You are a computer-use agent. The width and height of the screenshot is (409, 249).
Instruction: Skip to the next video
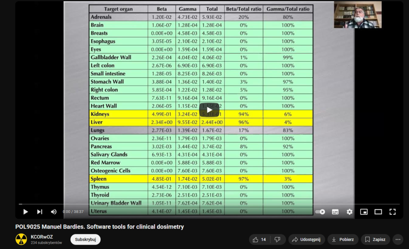(x=40, y=212)
